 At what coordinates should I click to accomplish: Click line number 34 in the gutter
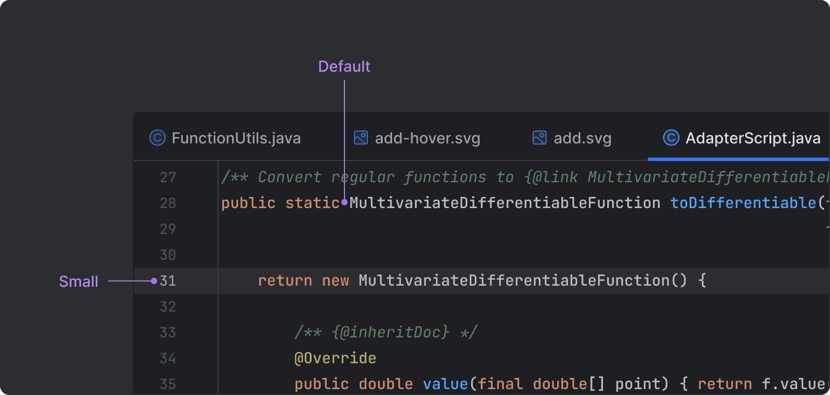click(168, 359)
